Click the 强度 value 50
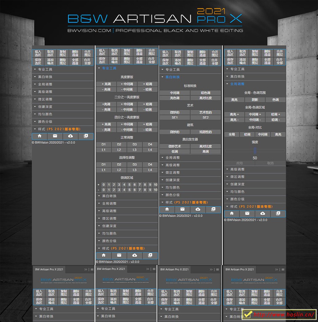 (x=255, y=158)
